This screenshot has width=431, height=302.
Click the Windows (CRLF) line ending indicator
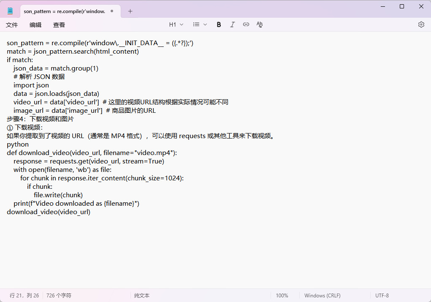tap(323, 296)
